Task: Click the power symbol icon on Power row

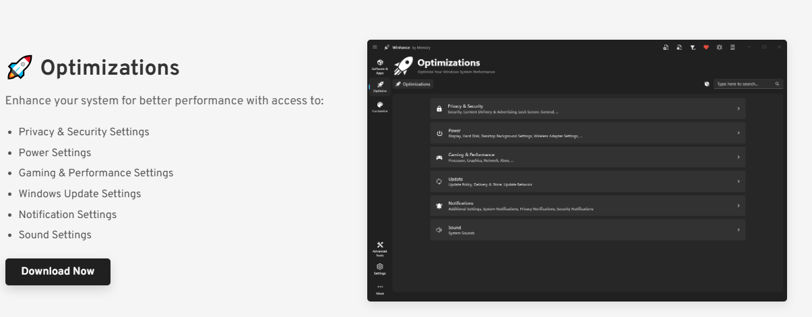Action: (x=439, y=133)
